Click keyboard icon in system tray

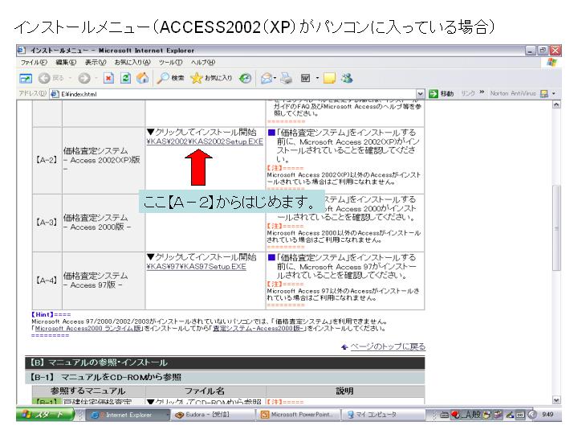(x=445, y=415)
